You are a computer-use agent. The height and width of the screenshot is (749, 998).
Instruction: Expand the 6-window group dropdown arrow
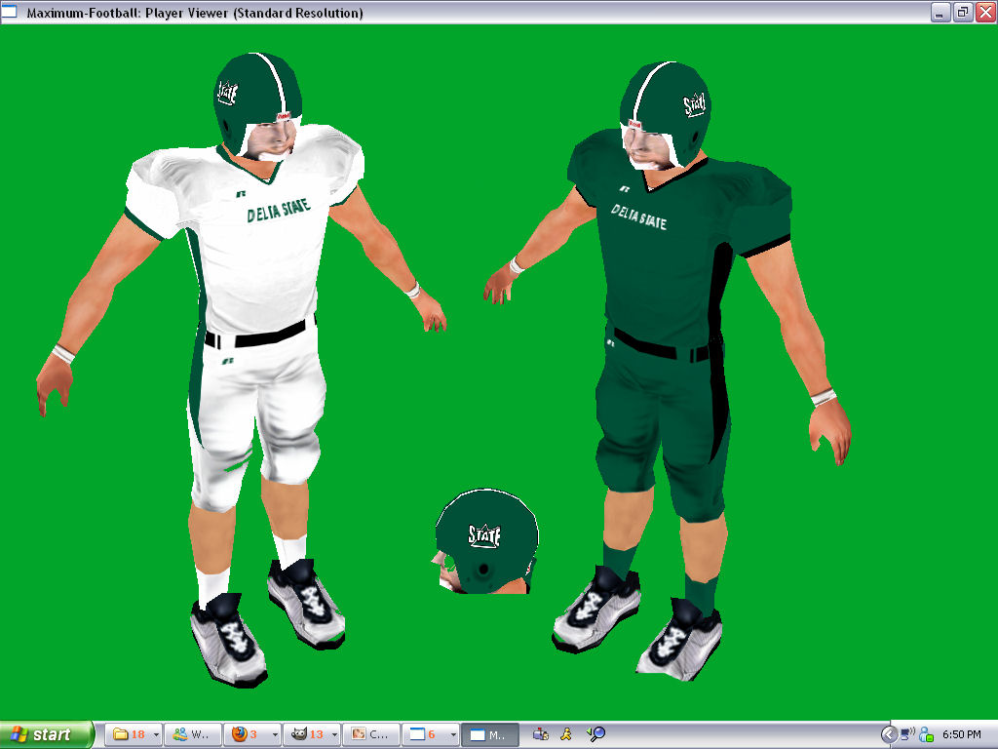453,734
